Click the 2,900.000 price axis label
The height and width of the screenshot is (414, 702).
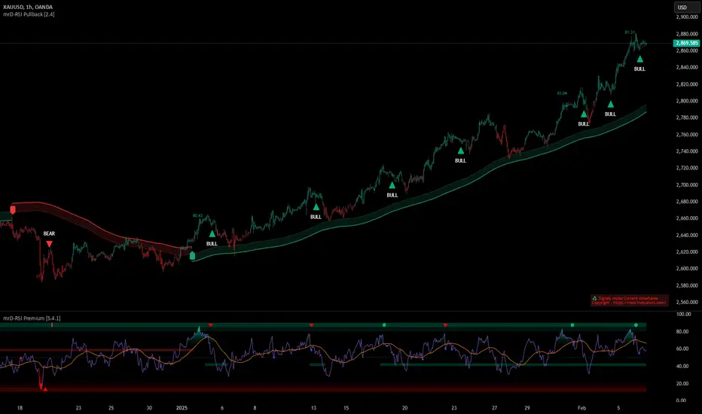(687, 17)
